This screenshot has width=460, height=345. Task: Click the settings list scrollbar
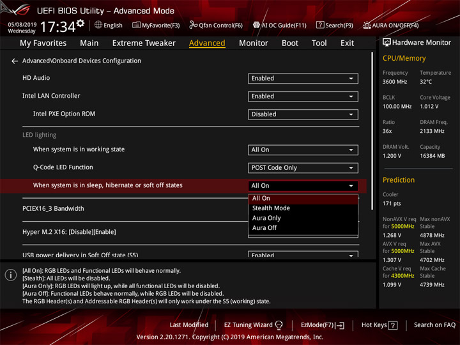(372, 131)
